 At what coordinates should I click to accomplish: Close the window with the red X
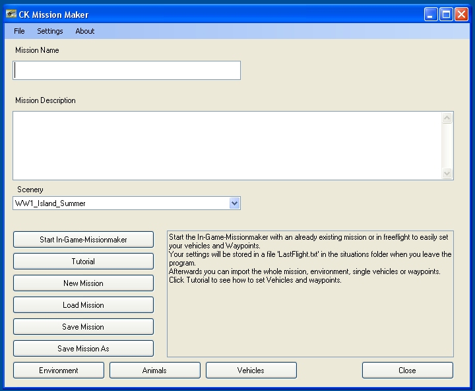click(461, 15)
